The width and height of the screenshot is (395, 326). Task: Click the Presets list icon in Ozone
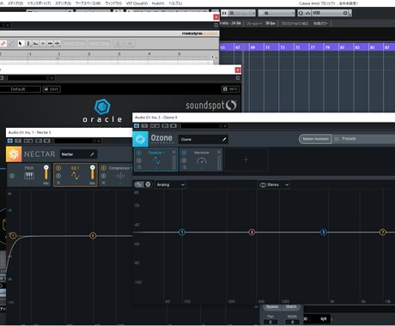point(337,139)
